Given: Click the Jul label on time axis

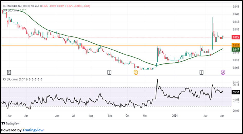Looking at the screenshot, I should (74, 116).
